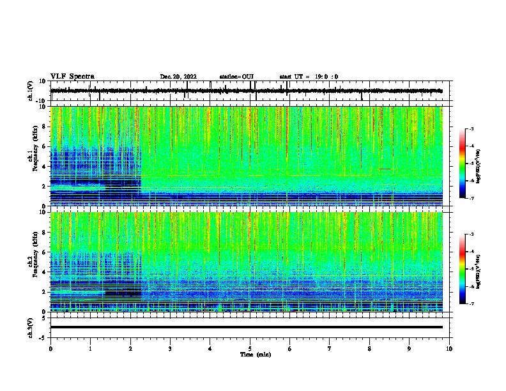The image size is (506, 391).
Task: Click the "ch.3(V)" axis label
Action: coord(30,328)
